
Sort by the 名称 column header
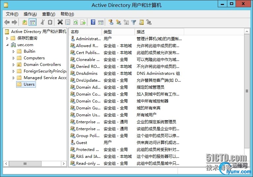(86, 32)
